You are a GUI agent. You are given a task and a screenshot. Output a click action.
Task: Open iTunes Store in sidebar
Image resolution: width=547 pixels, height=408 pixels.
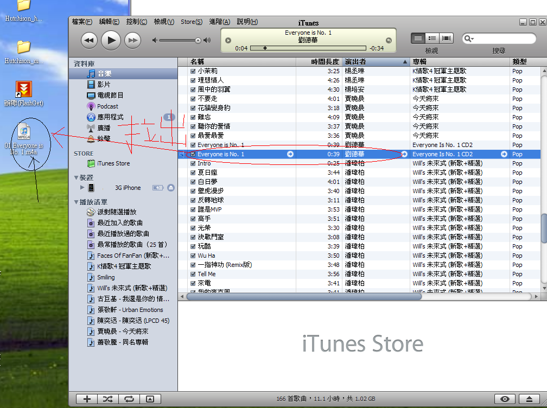pyautogui.click(x=113, y=163)
